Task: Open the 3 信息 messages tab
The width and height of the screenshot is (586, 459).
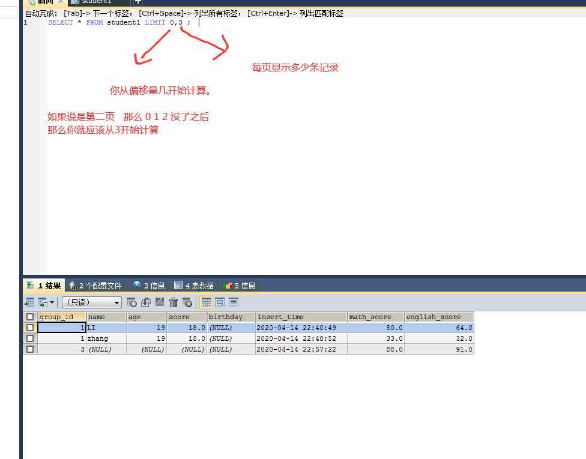Action: point(149,286)
